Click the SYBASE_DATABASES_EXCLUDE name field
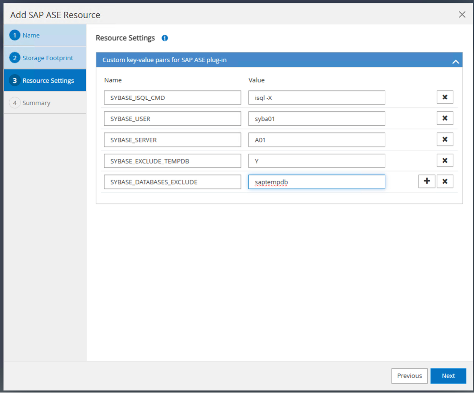This screenshot has width=474, height=394. (x=172, y=182)
